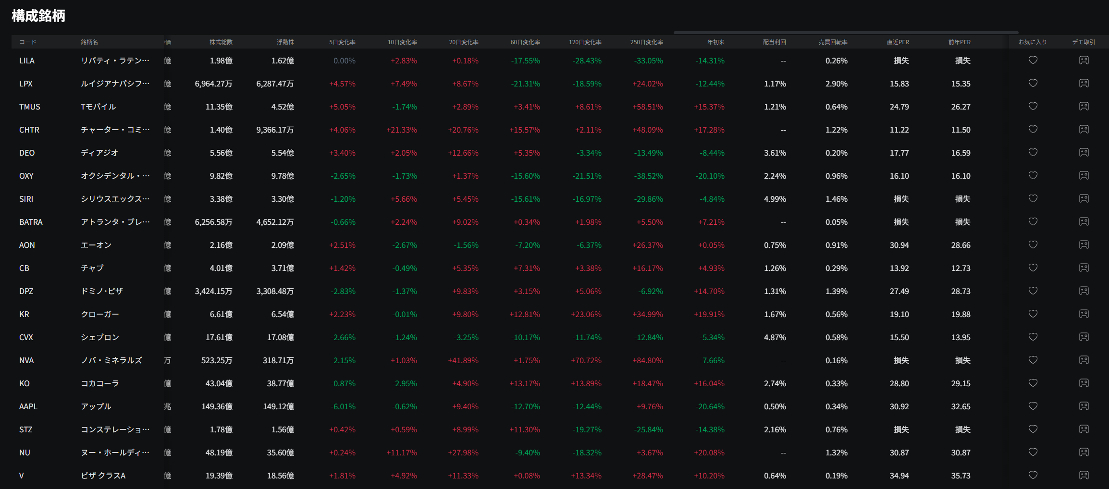Sort by 年初来 header

click(716, 42)
